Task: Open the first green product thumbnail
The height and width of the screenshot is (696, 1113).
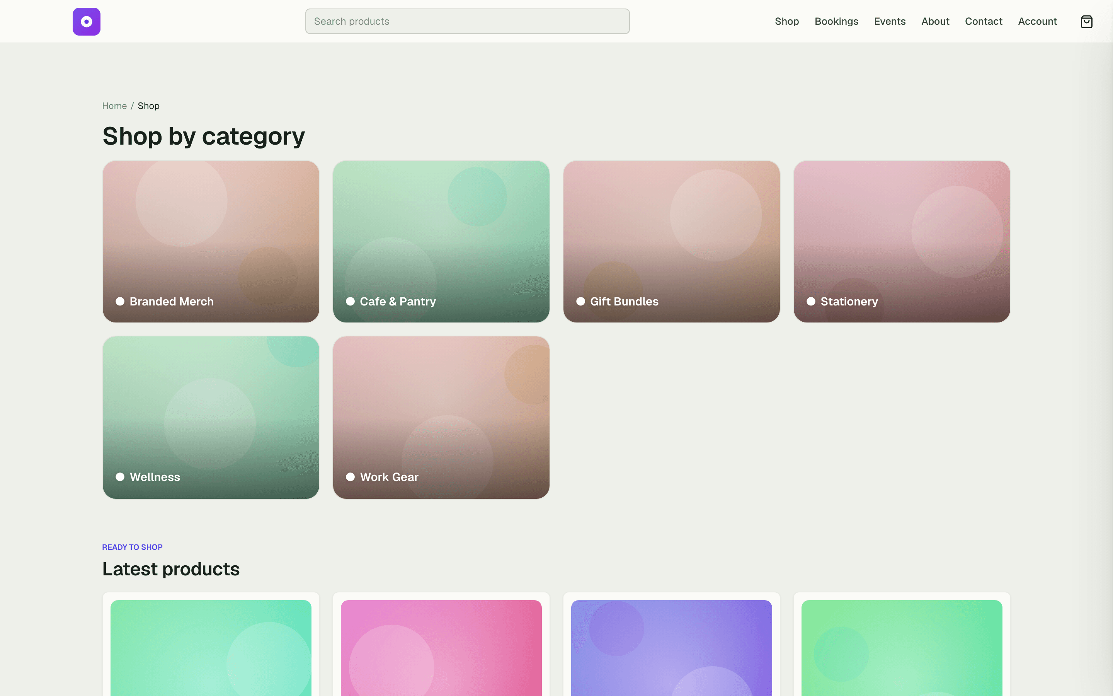Action: tap(211, 648)
